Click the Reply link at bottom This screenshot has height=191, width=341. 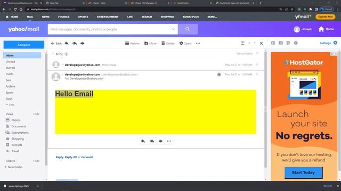[x=59, y=157]
